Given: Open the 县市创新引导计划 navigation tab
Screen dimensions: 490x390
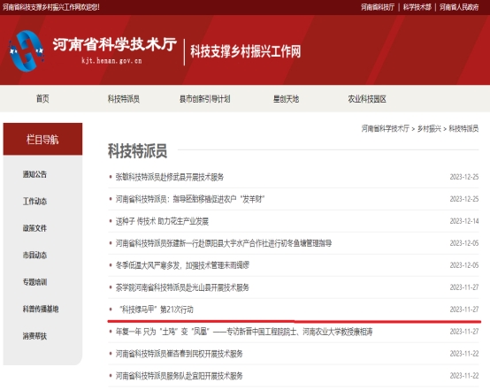Looking at the screenshot, I should coord(204,99).
